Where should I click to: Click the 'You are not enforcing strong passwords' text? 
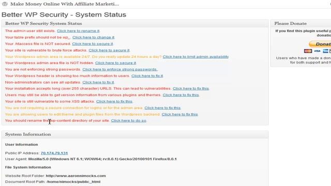(42, 69)
